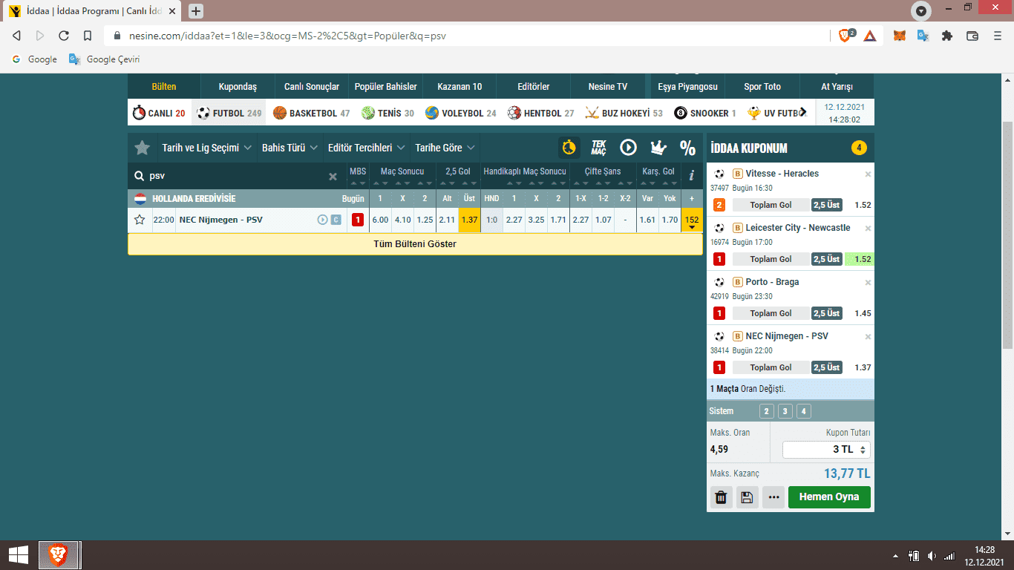Open the Editör Tercihleri dropdown
Viewport: 1014px width, 570px height.
pos(366,148)
